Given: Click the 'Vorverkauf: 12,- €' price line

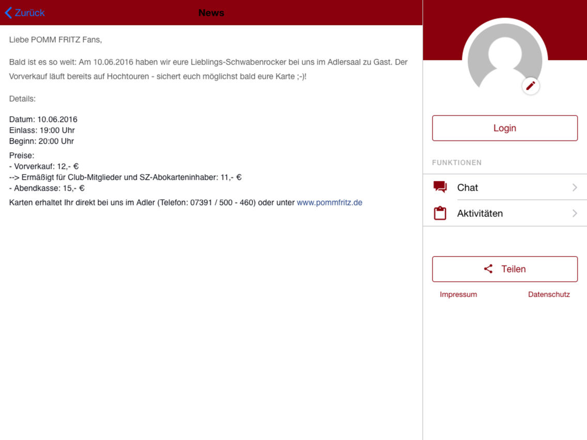Looking at the screenshot, I should click(44, 166).
